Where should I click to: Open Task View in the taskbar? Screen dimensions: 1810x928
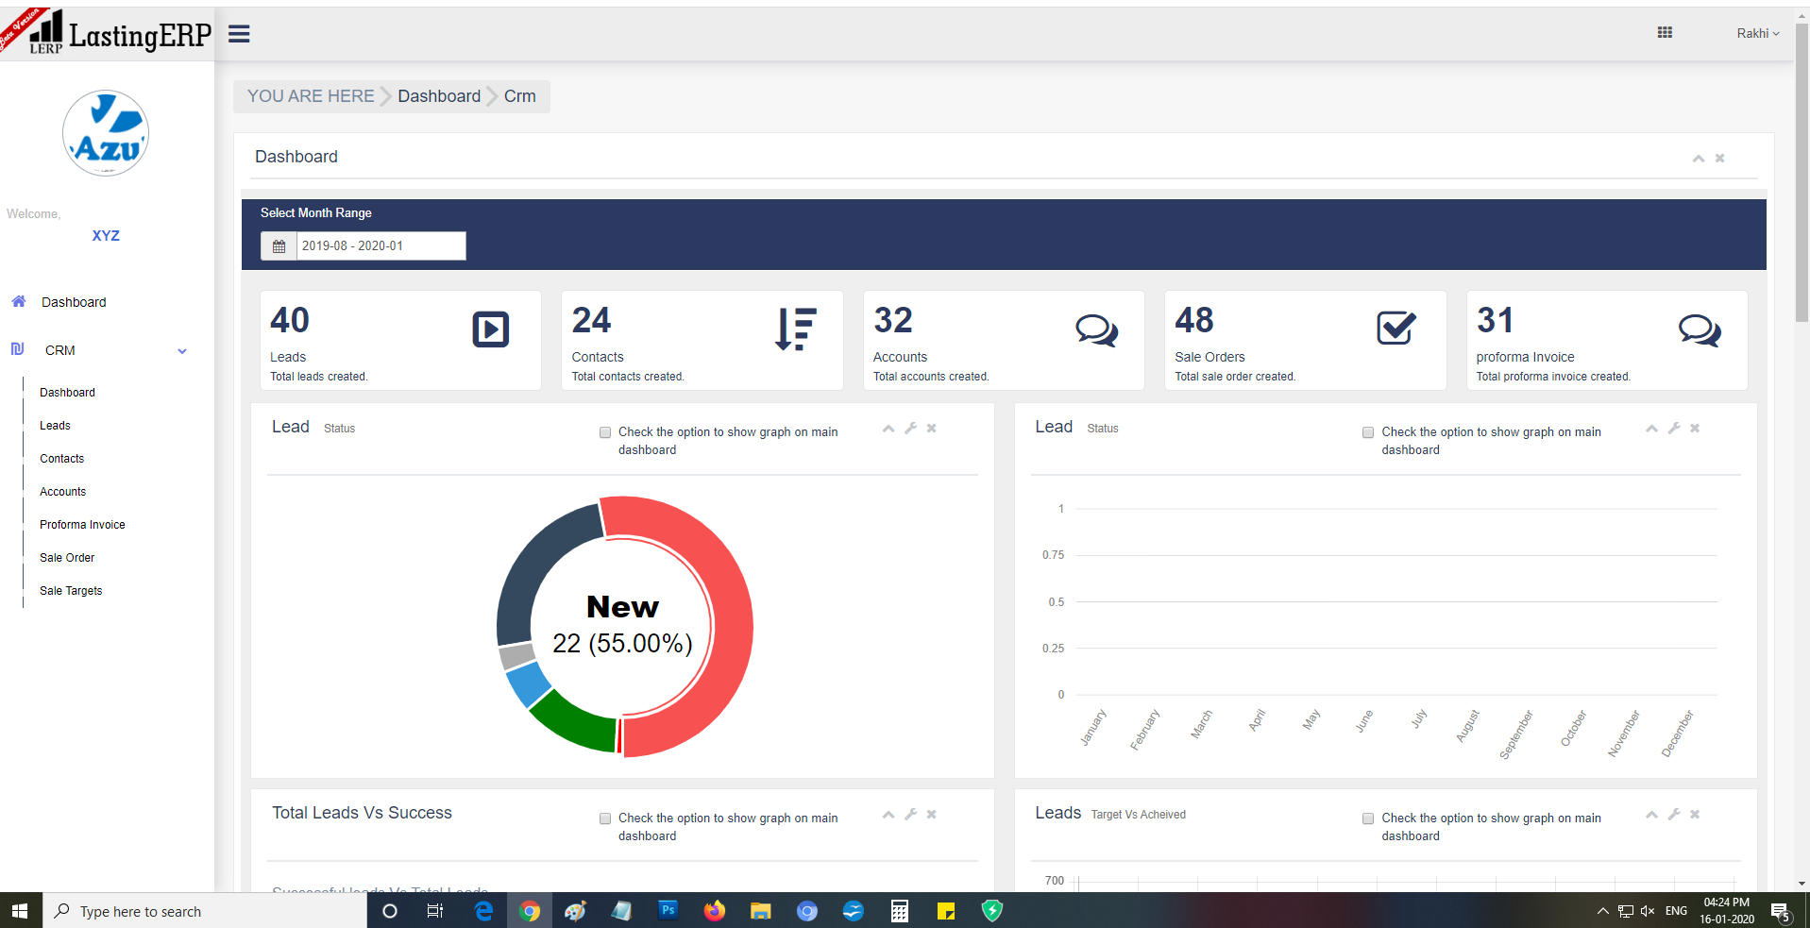click(435, 911)
